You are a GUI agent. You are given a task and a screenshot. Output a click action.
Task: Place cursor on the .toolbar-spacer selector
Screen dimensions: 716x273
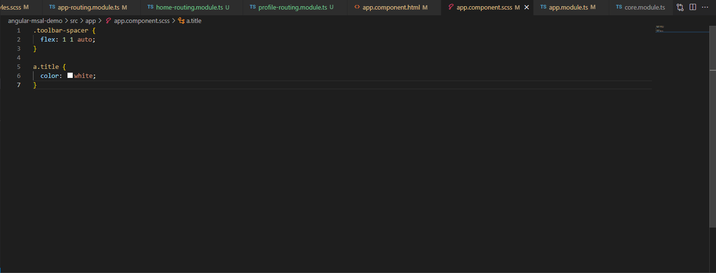click(x=61, y=31)
